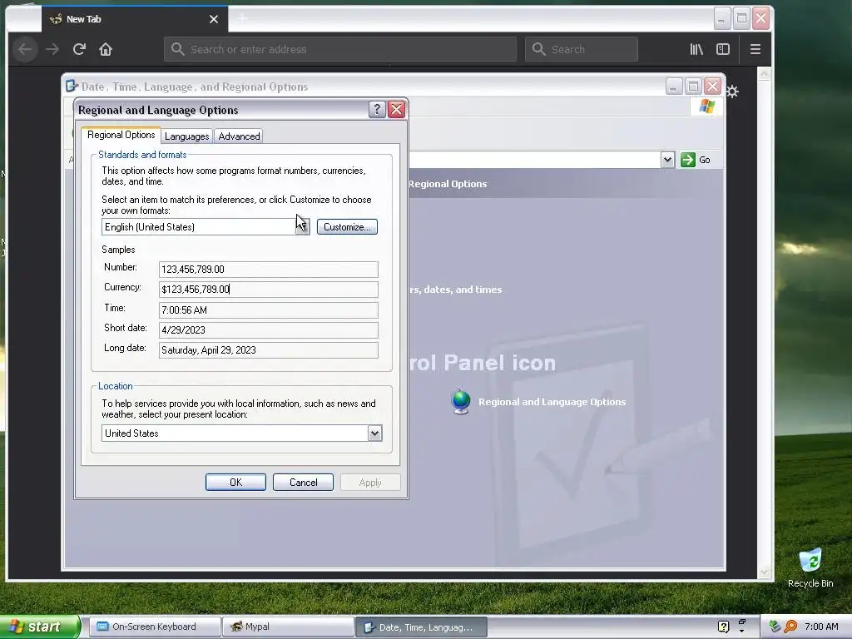Screen dimensions: 852x639
Task: Click the Short date sample field
Action: (269, 329)
